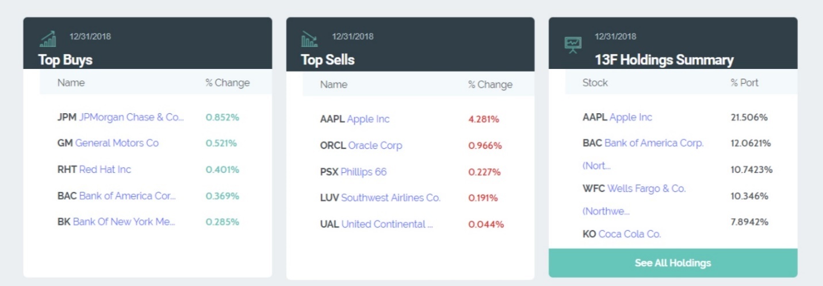
Task: Click the Coca Cola Co. link
Action: pyautogui.click(x=630, y=234)
